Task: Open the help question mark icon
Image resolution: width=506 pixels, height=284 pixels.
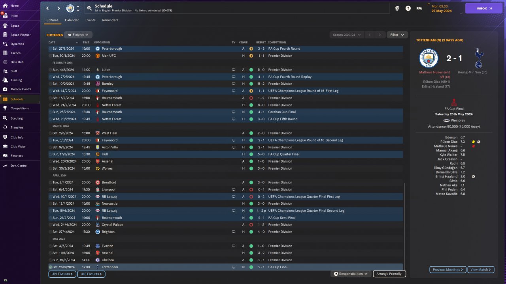Action: tap(408, 8)
